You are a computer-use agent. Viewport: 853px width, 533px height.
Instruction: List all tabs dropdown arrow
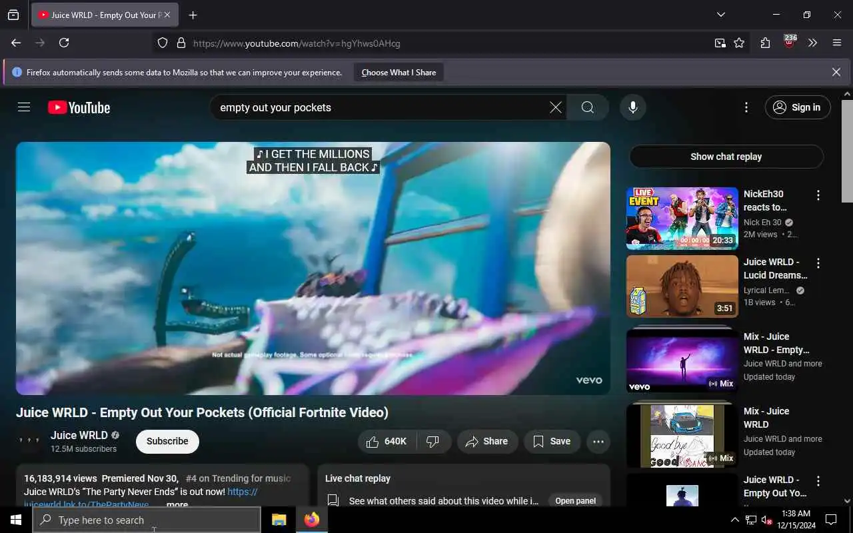tap(720, 15)
